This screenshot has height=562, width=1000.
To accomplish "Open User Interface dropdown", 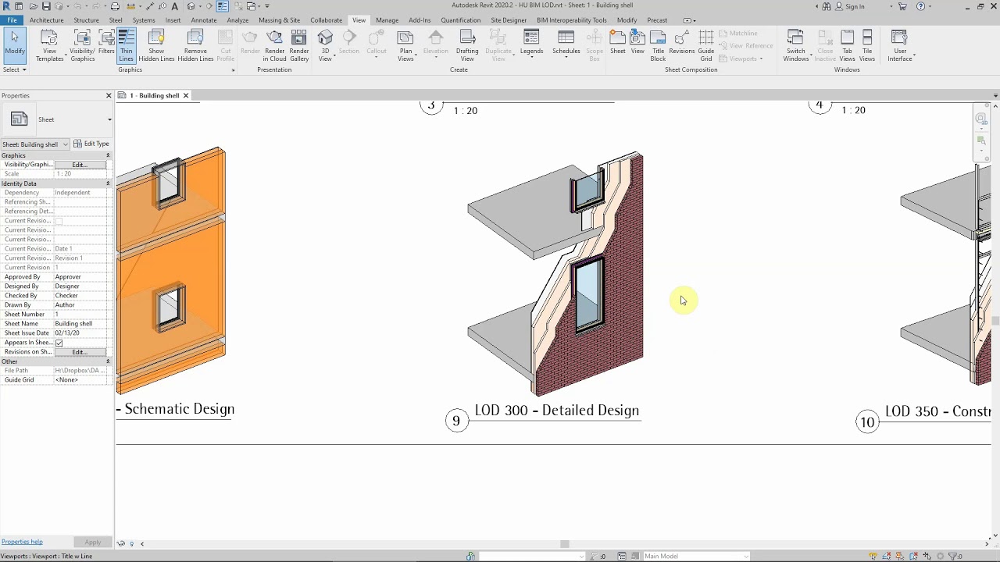I will [x=900, y=45].
